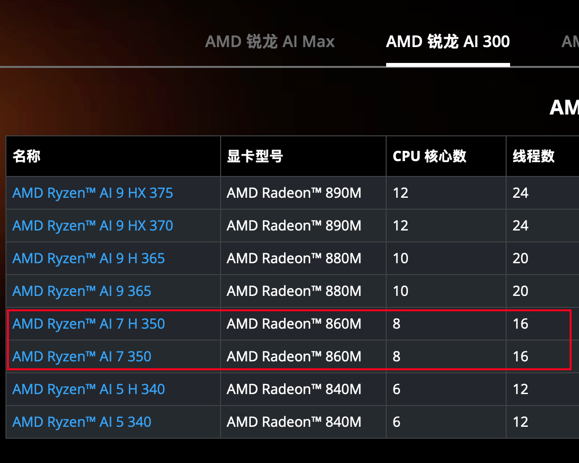Select the CPU 核心数 column header
This screenshot has height=463, width=579.
[428, 156]
